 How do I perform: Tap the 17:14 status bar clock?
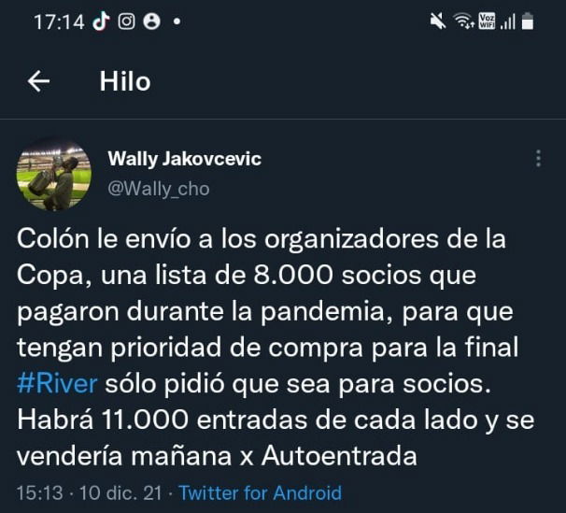click(x=59, y=22)
